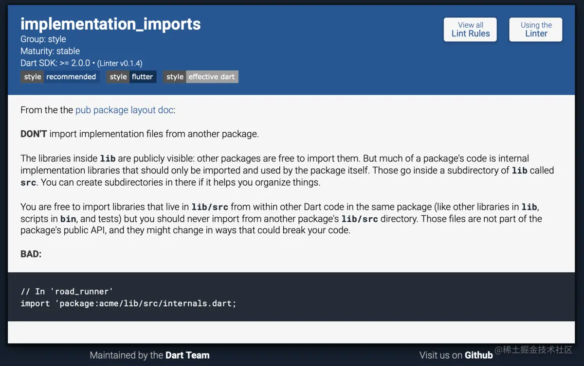584x366 pixels.
Task: Open the View all Lint Rules button
Action: [470, 30]
